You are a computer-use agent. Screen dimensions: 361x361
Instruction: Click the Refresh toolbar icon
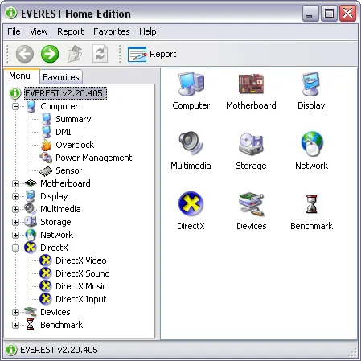[x=100, y=54]
